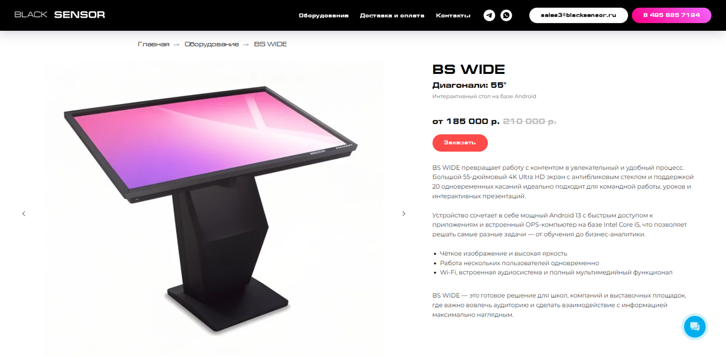Select BS WIDE breadcrumb item
The height and width of the screenshot is (356, 726).
click(x=270, y=44)
